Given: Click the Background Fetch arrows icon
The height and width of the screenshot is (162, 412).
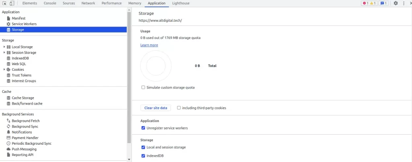Looking at the screenshot, I should pyautogui.click(x=8, y=121).
